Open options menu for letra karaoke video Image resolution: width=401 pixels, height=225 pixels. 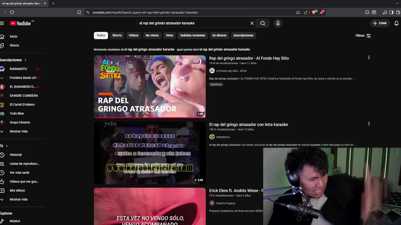pos(369,124)
